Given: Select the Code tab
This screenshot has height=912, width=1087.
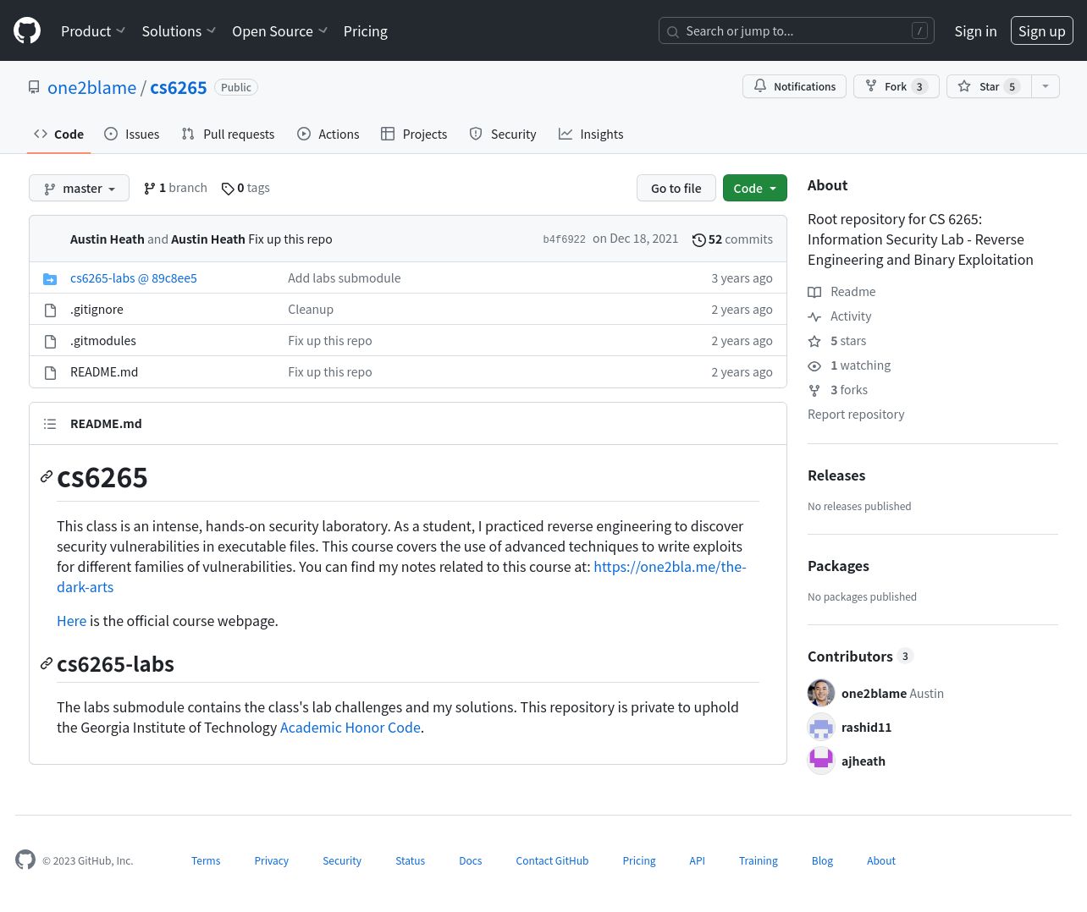Looking at the screenshot, I should (x=58, y=134).
